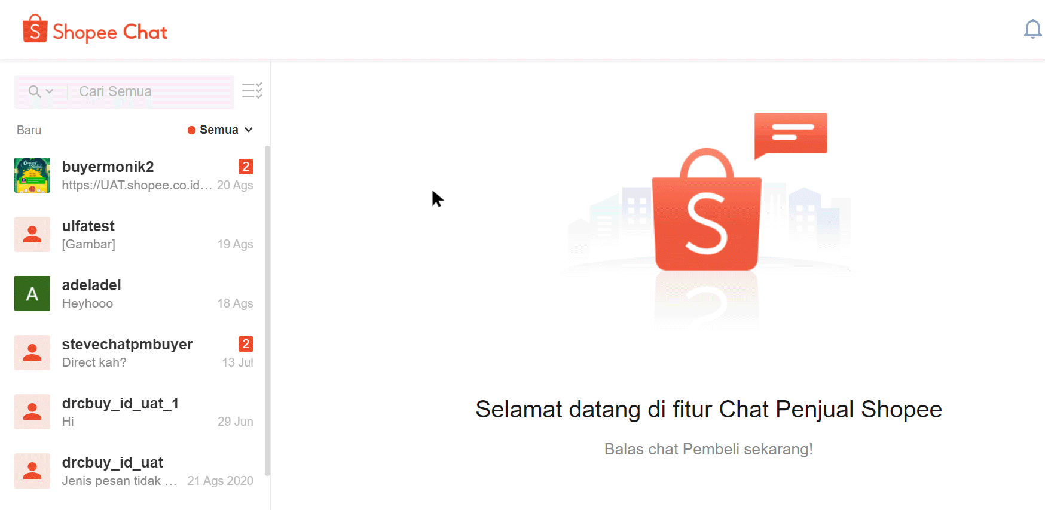Switch to the Baru tab

pyautogui.click(x=29, y=130)
